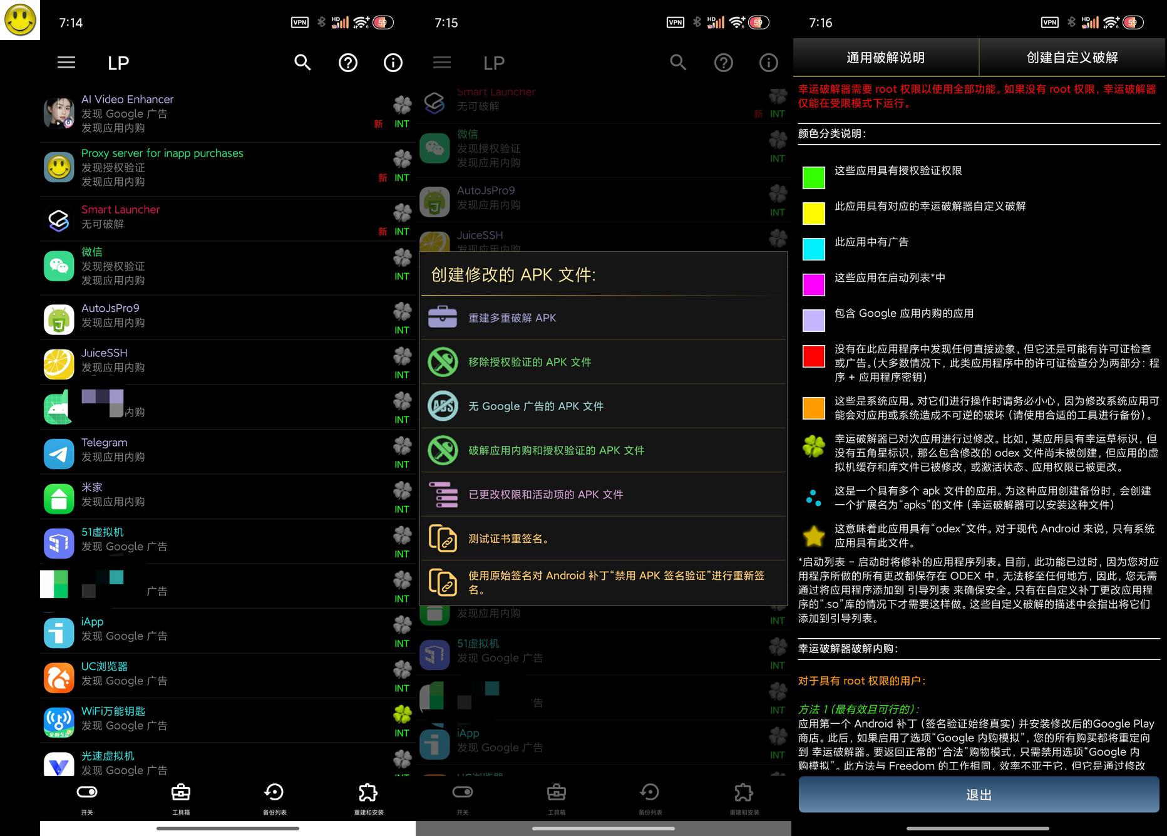Tap the dimmed hamburger menu in the 7:15 screen

tap(442, 63)
